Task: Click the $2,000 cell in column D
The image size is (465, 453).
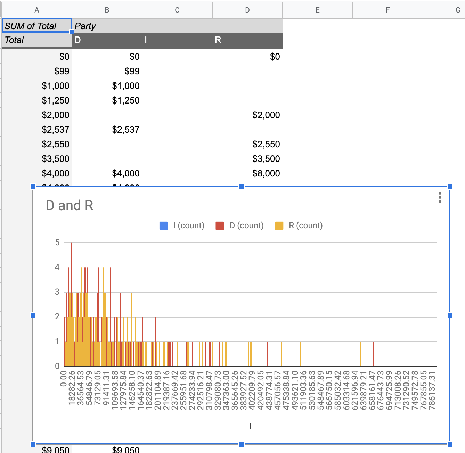Action: pos(247,115)
